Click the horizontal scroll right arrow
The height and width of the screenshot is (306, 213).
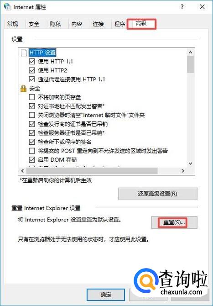(183, 171)
